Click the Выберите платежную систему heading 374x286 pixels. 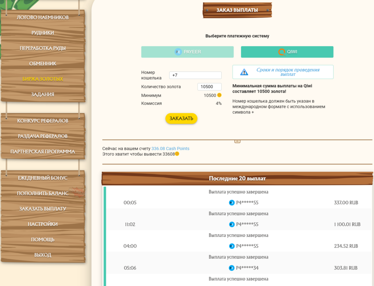click(x=237, y=36)
